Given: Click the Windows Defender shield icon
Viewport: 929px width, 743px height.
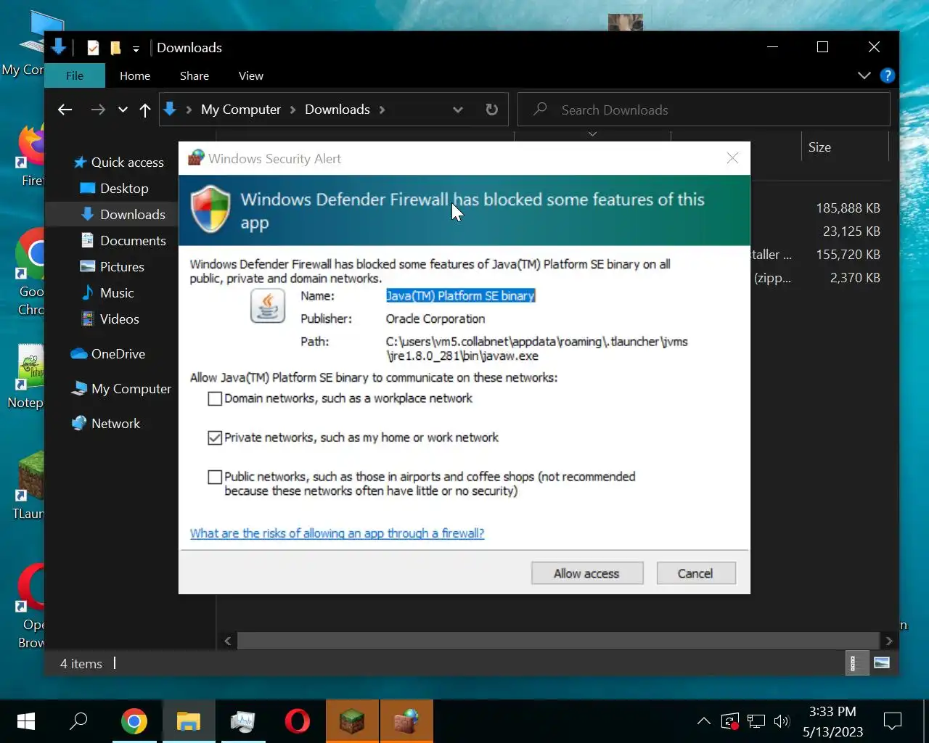Looking at the screenshot, I should (x=210, y=209).
